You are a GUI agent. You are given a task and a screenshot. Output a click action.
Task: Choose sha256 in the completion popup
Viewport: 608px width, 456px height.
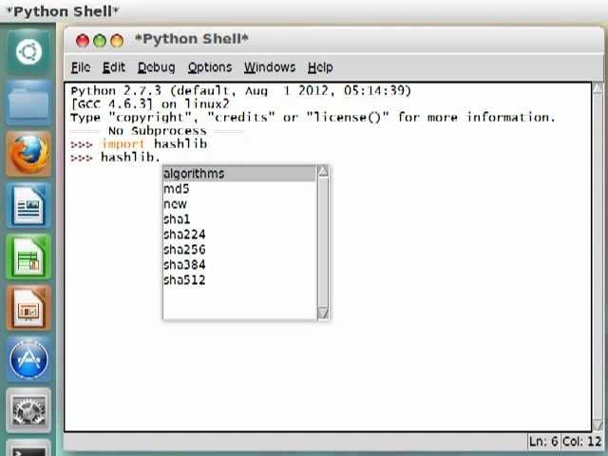point(184,250)
